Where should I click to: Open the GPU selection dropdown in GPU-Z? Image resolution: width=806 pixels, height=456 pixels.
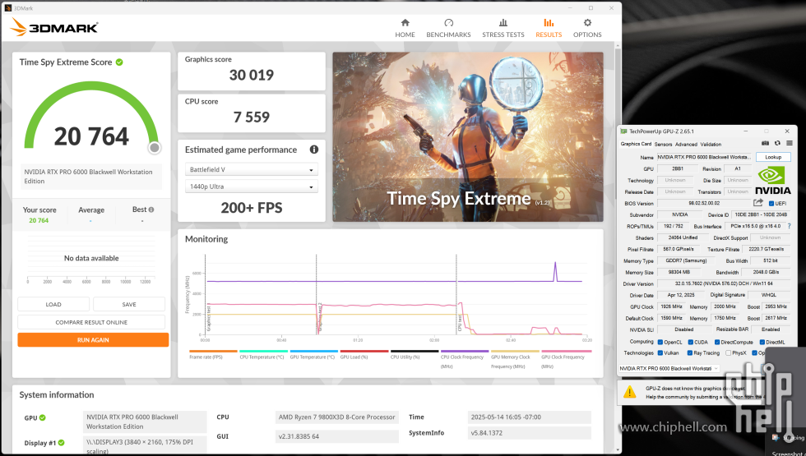(669, 368)
